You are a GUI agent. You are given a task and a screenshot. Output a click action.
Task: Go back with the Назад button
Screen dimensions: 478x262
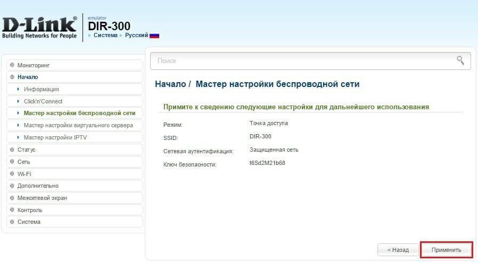398,250
